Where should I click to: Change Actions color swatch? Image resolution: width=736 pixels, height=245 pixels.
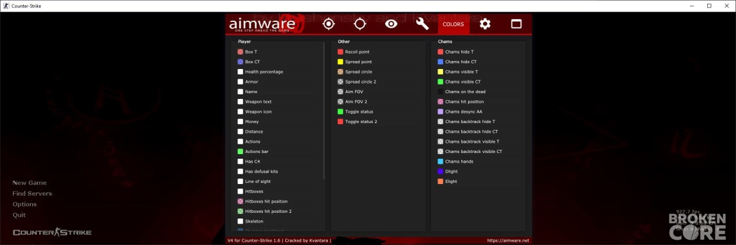point(240,141)
